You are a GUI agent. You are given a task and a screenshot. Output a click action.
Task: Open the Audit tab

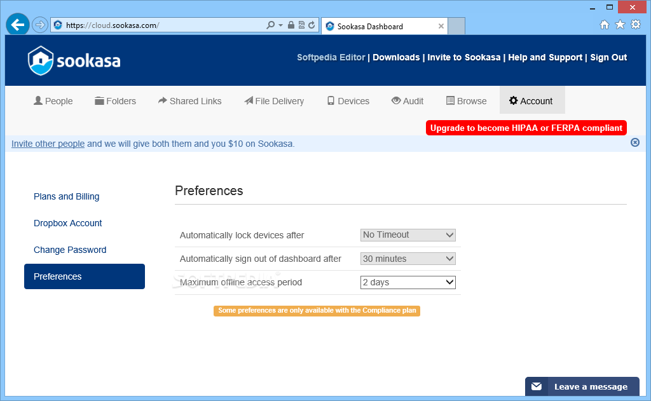point(408,101)
